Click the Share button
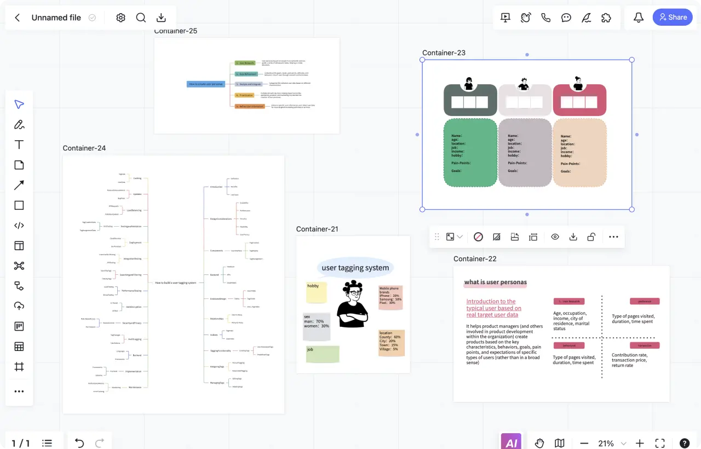This screenshot has width=701, height=449. 673,18
